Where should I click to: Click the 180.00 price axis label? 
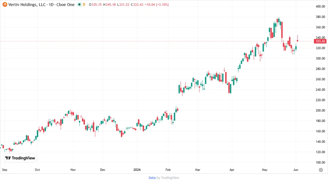(320, 121)
